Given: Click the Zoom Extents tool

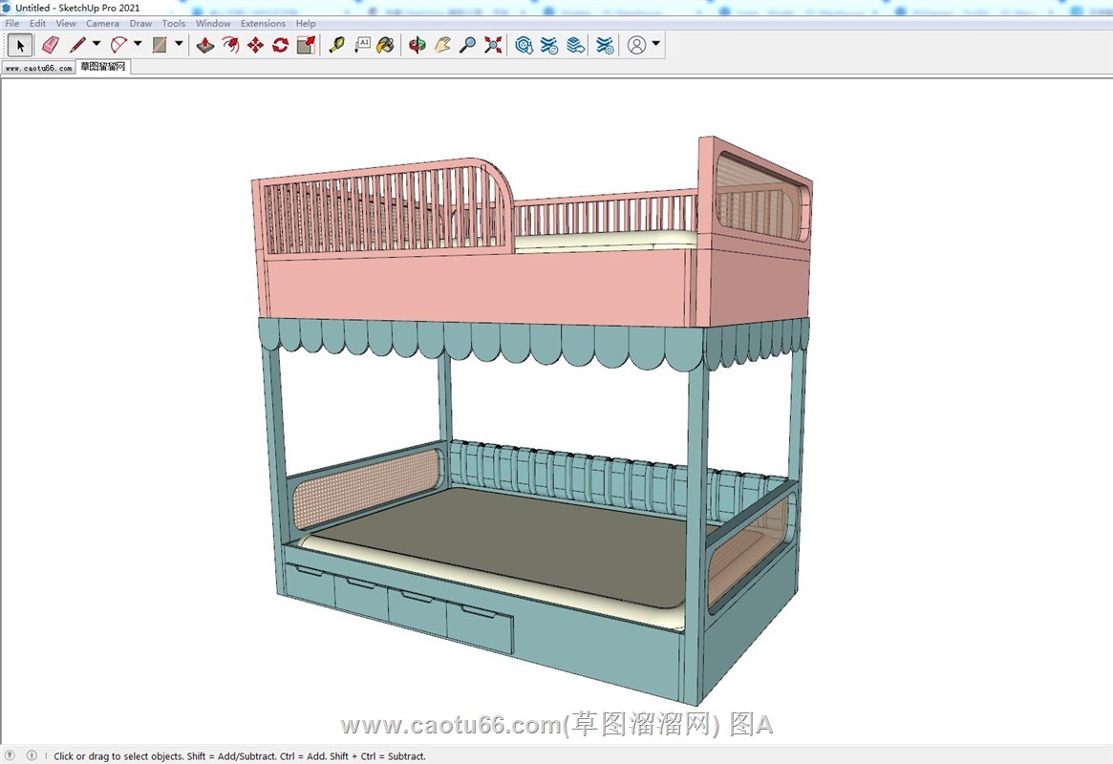Looking at the screenshot, I should click(493, 46).
